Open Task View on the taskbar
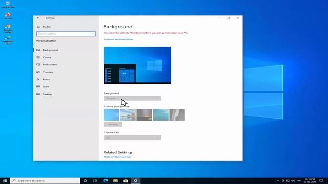The width and height of the screenshot is (328, 184). pyautogui.click(x=95, y=181)
